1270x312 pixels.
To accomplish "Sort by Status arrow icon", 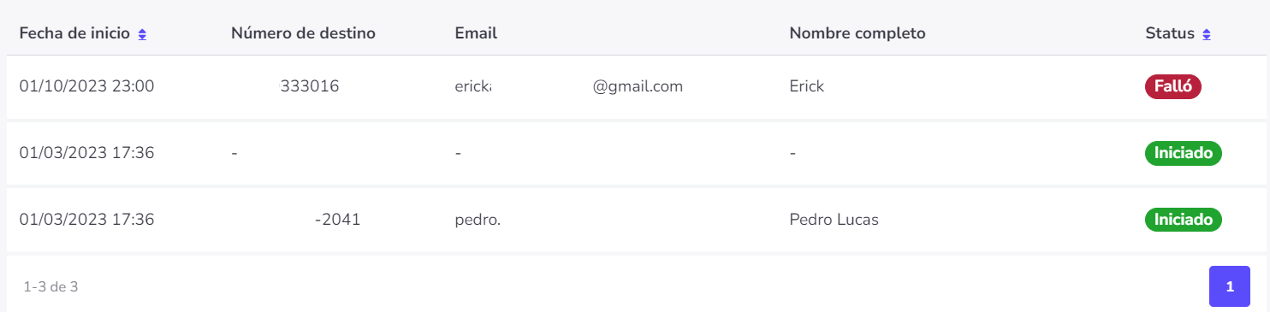I will coord(1207,34).
